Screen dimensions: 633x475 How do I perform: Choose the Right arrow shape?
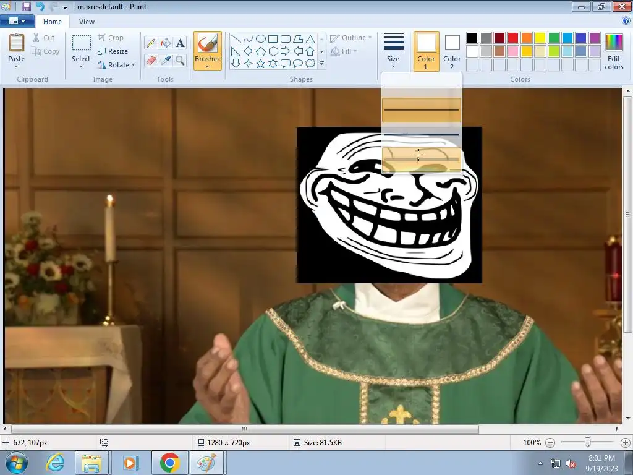286,51
